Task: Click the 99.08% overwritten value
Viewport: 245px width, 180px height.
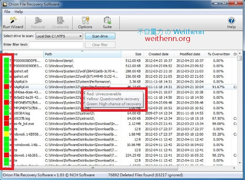Action: (218, 124)
